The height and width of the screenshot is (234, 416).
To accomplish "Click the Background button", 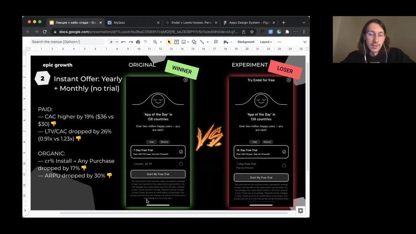I will 246,42.
